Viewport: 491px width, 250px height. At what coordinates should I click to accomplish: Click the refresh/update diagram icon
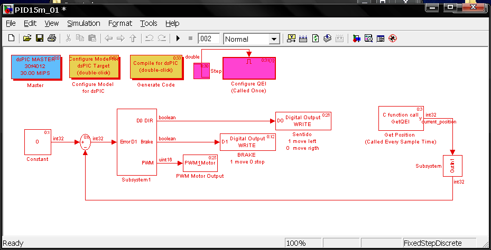316,39
